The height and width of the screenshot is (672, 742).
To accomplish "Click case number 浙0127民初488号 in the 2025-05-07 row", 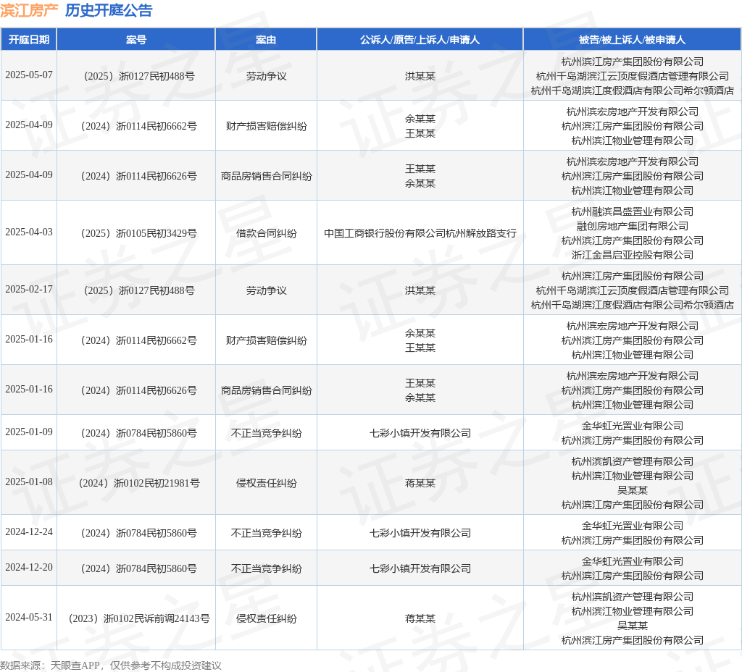I will coord(139,76).
